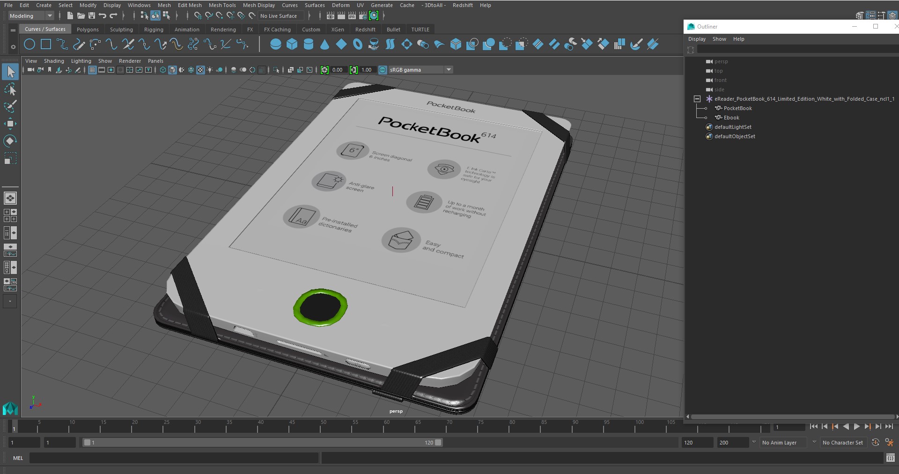This screenshot has height=474, width=899.
Task: Collapse the eReader_PocketBook_614 group node
Action: pyautogui.click(x=697, y=99)
